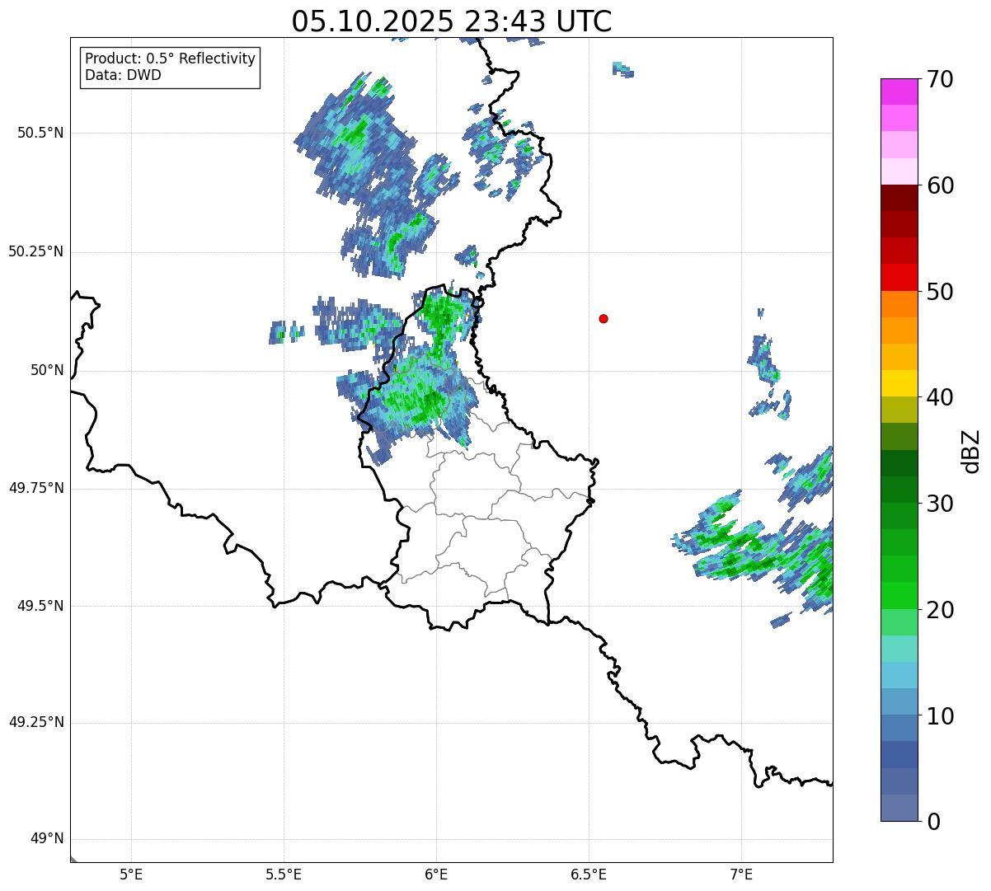Click the 6°E longitude label
The image size is (991, 891).
point(436,874)
